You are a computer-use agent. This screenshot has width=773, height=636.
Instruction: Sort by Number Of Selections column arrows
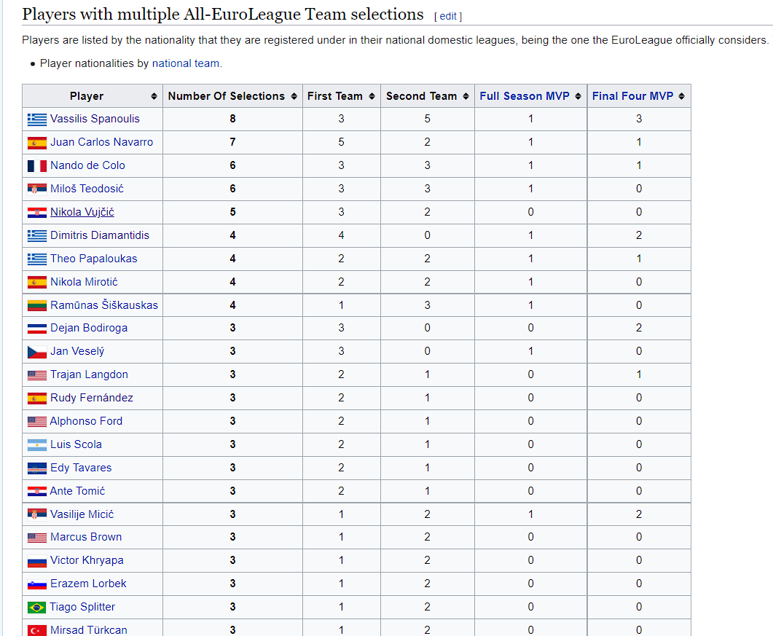click(x=294, y=96)
